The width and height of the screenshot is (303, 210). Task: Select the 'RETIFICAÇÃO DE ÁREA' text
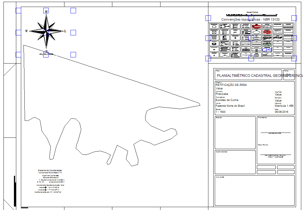point(231,85)
